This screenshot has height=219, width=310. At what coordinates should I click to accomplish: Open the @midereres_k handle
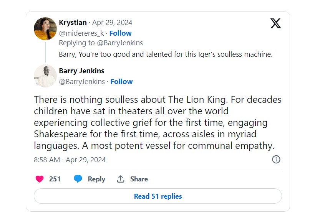pos(81,33)
